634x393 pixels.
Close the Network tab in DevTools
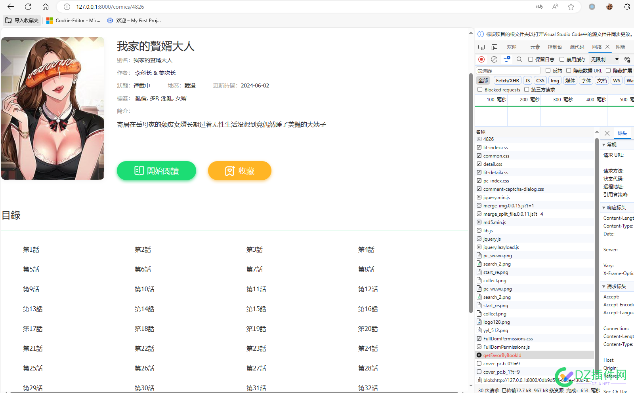607,47
